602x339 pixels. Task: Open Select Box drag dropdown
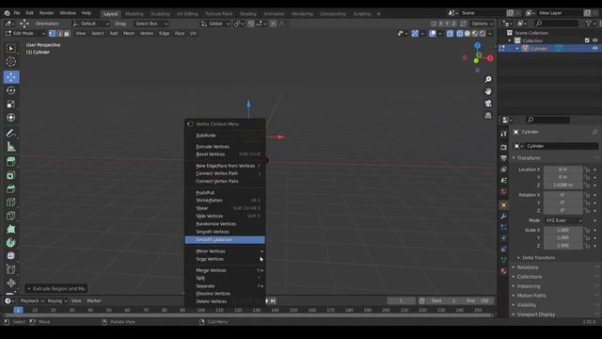point(150,24)
